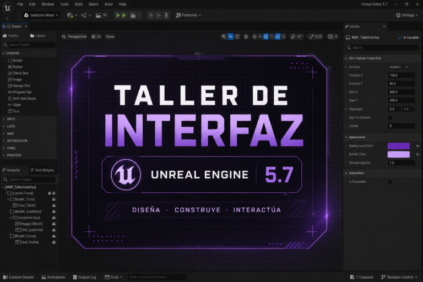Screen dimensions: 423x282
Task: Click the green Play button
Action: (x=118, y=15)
